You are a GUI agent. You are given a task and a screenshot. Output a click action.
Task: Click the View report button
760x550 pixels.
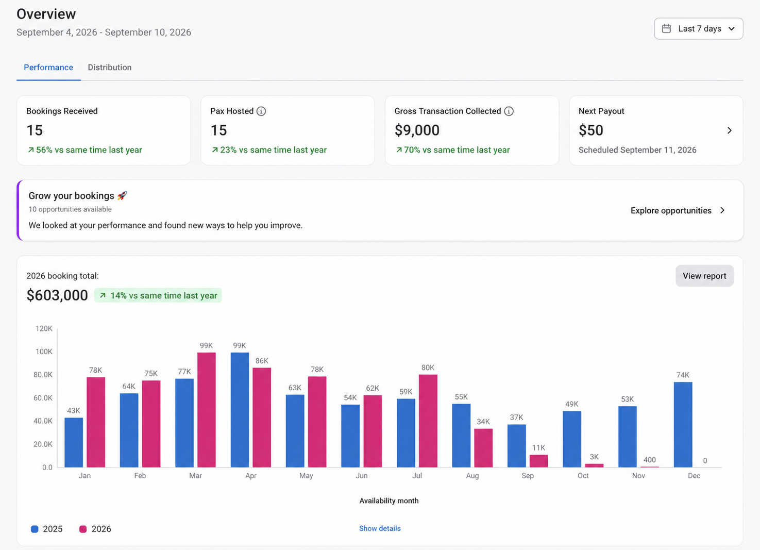coord(704,276)
